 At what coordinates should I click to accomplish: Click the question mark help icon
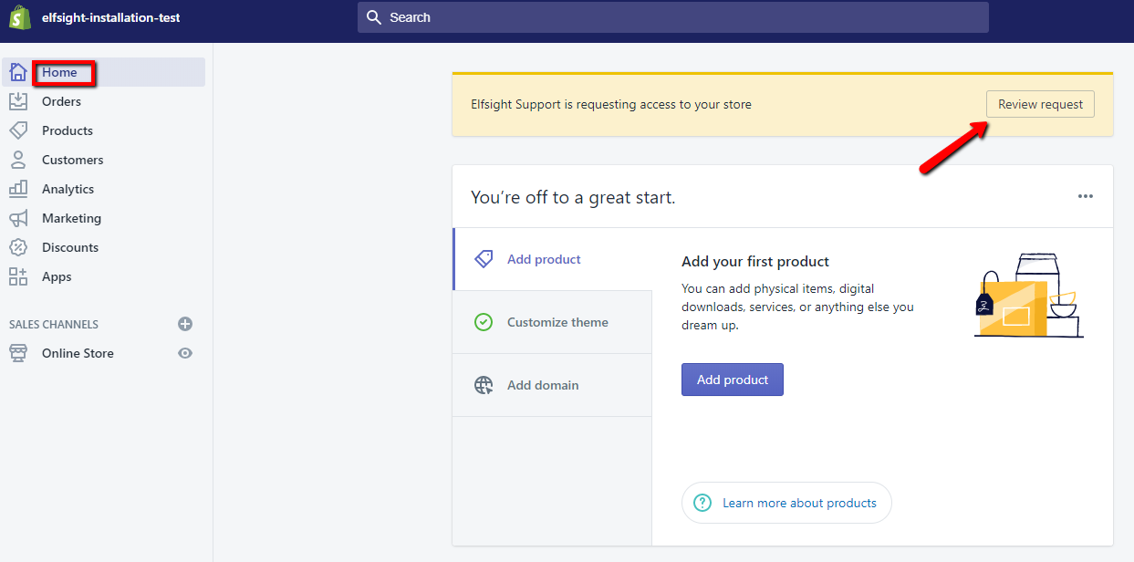(702, 503)
